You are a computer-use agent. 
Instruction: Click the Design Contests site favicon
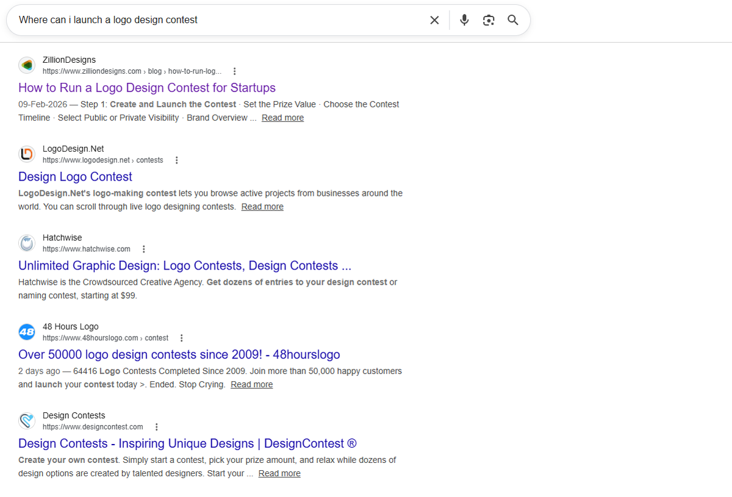(x=27, y=421)
